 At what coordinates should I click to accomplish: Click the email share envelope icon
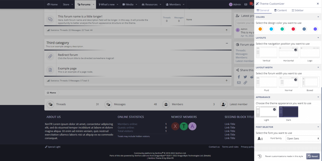tap(239, 83)
